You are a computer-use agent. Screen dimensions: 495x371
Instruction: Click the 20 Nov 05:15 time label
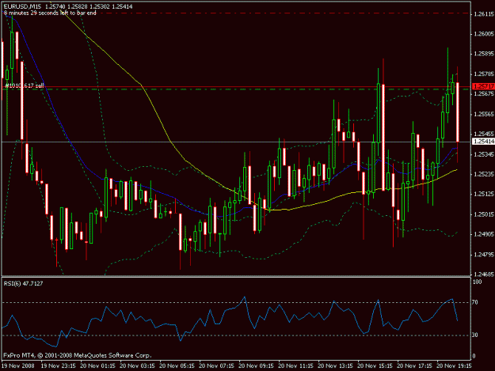(x=177, y=366)
